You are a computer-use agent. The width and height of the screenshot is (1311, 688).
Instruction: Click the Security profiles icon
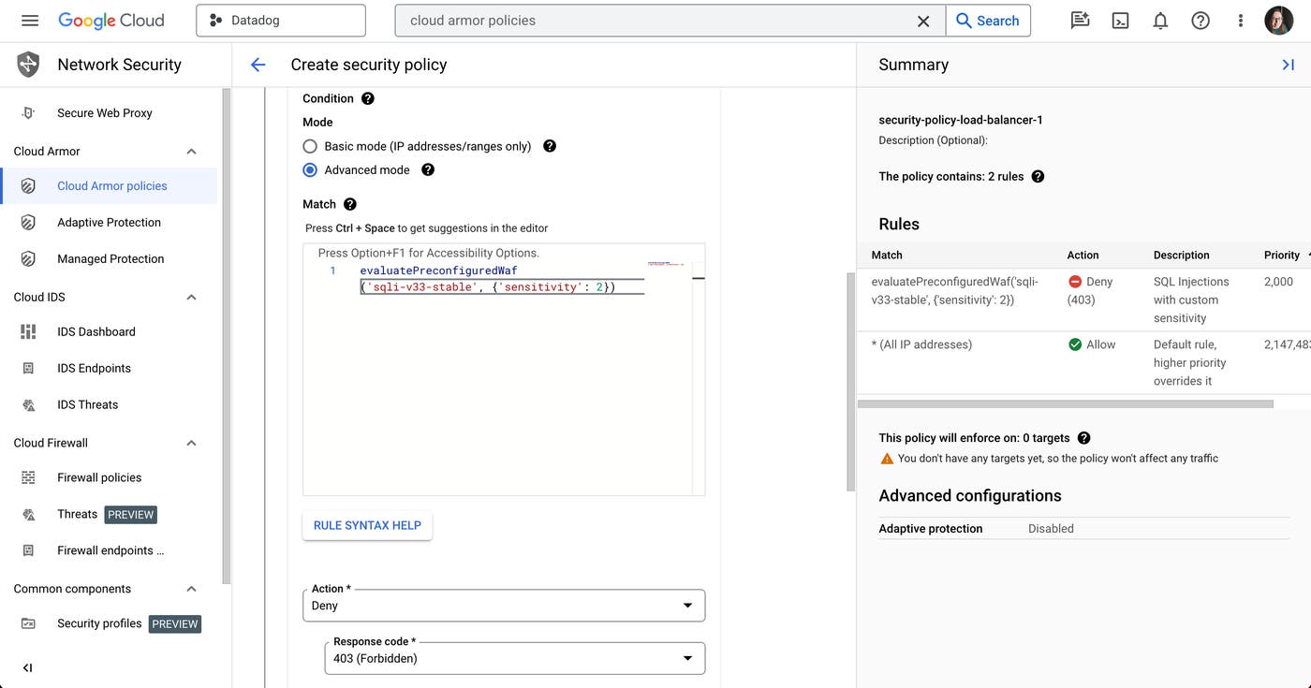click(x=28, y=623)
